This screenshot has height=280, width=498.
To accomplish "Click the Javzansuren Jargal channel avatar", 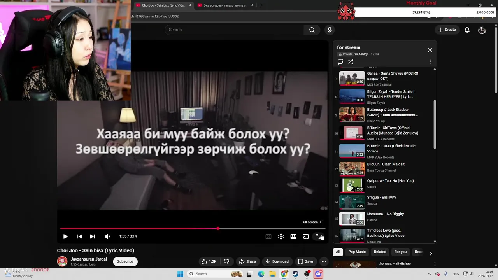I will pyautogui.click(x=62, y=261).
